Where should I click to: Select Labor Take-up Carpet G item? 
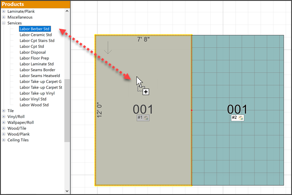coord(40,82)
